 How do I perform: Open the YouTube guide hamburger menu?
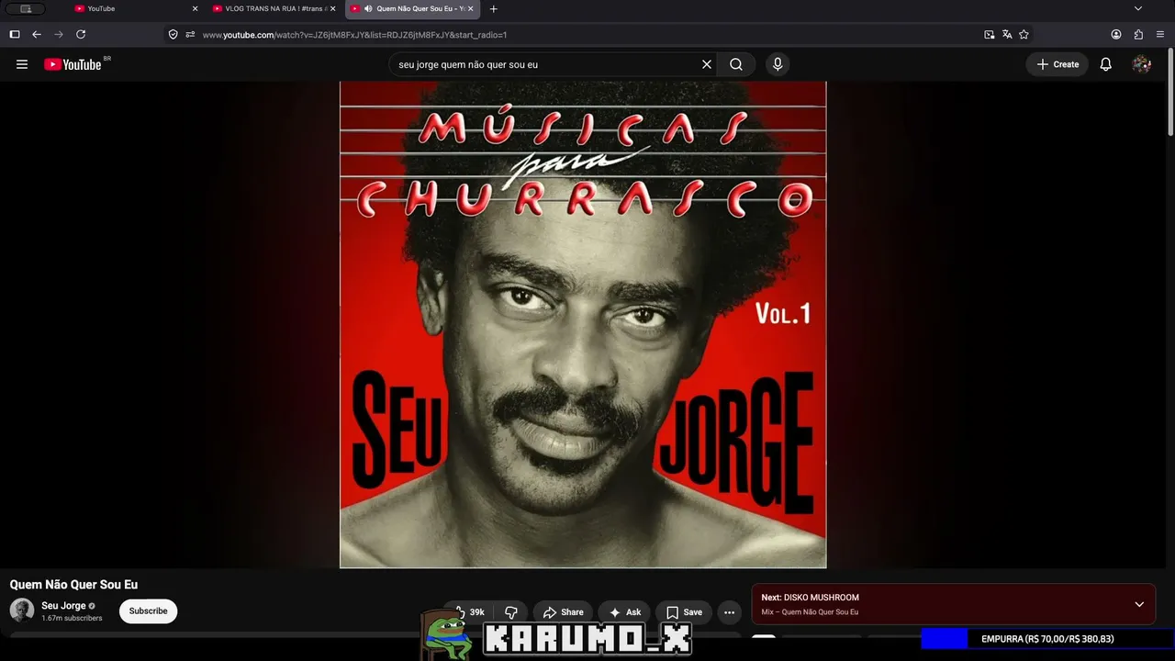pos(22,64)
